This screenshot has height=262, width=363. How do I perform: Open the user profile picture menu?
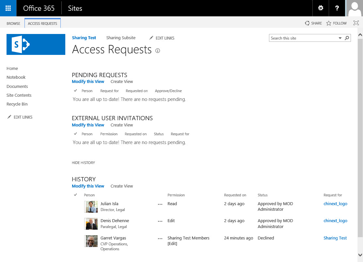355,8
